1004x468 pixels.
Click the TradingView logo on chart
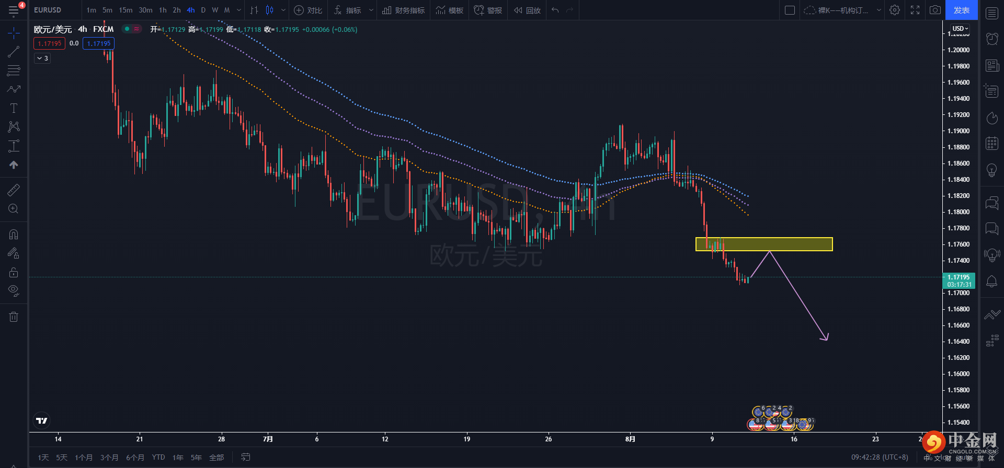coord(41,420)
